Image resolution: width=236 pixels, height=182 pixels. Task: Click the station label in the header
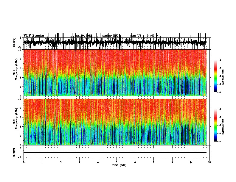pos(110,36)
